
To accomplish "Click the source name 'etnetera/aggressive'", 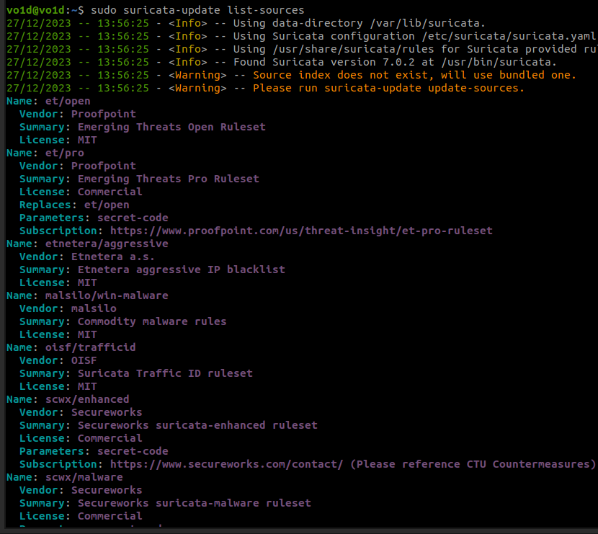I will coord(107,244).
